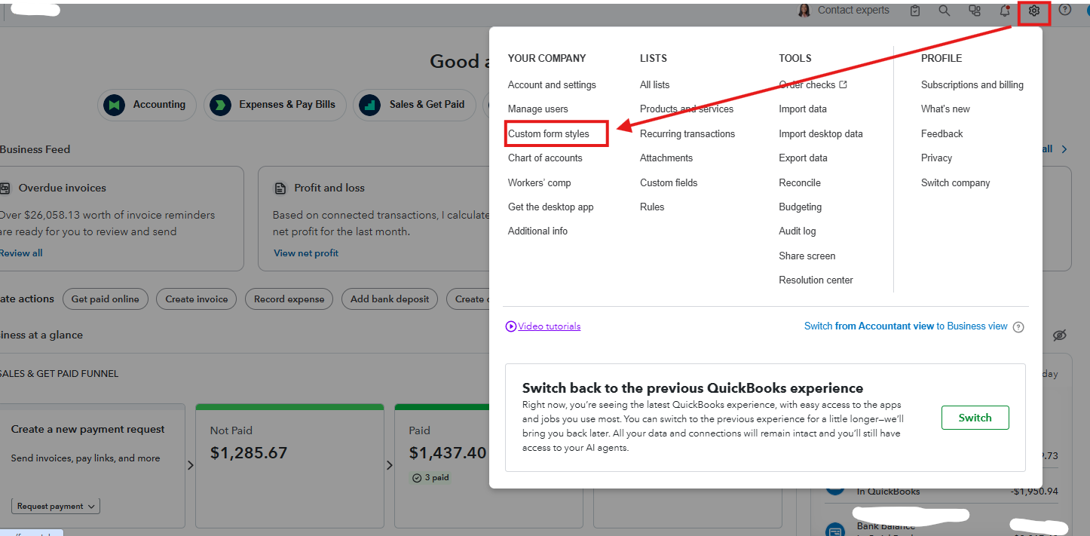The height and width of the screenshot is (536, 1090).
Task: Open the search magnifier in the header
Action: click(x=945, y=11)
